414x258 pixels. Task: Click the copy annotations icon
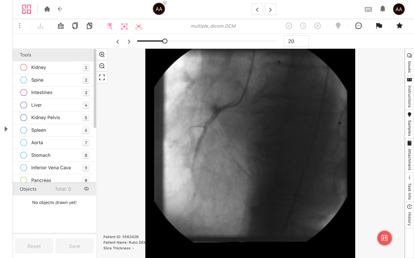[75, 26]
